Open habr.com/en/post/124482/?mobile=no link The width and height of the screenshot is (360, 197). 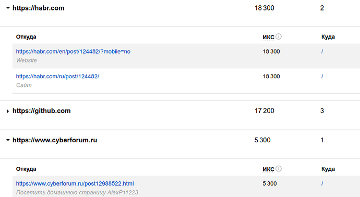pyautogui.click(x=73, y=52)
